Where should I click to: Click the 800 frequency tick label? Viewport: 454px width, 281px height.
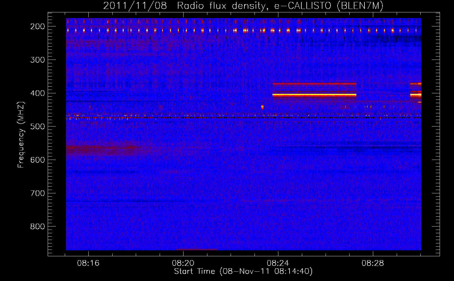[38, 226]
